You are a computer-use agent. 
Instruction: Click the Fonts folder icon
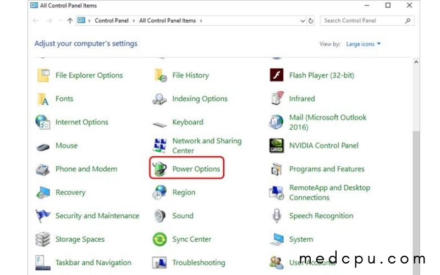[43, 99]
